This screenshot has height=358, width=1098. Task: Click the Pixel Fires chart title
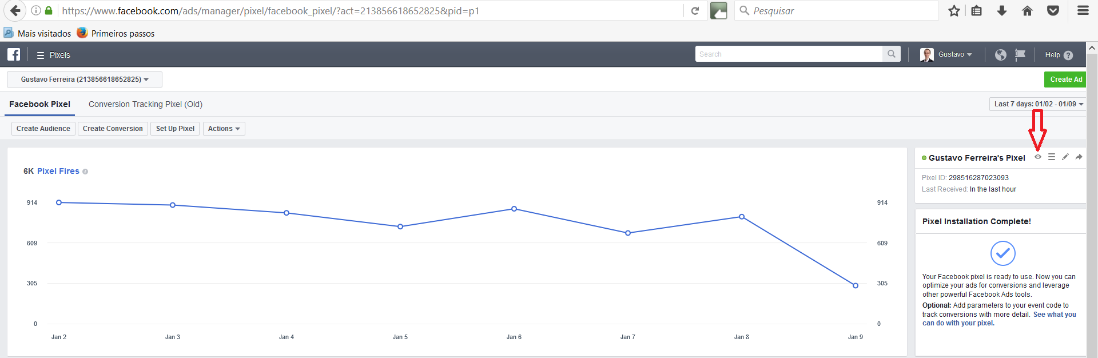[58, 171]
